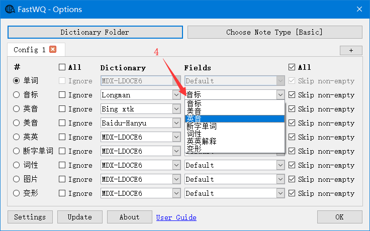Enable Ignore checkbox for 英音 row
Image resolution: width=370 pixels, height=231 pixels.
tap(62, 109)
